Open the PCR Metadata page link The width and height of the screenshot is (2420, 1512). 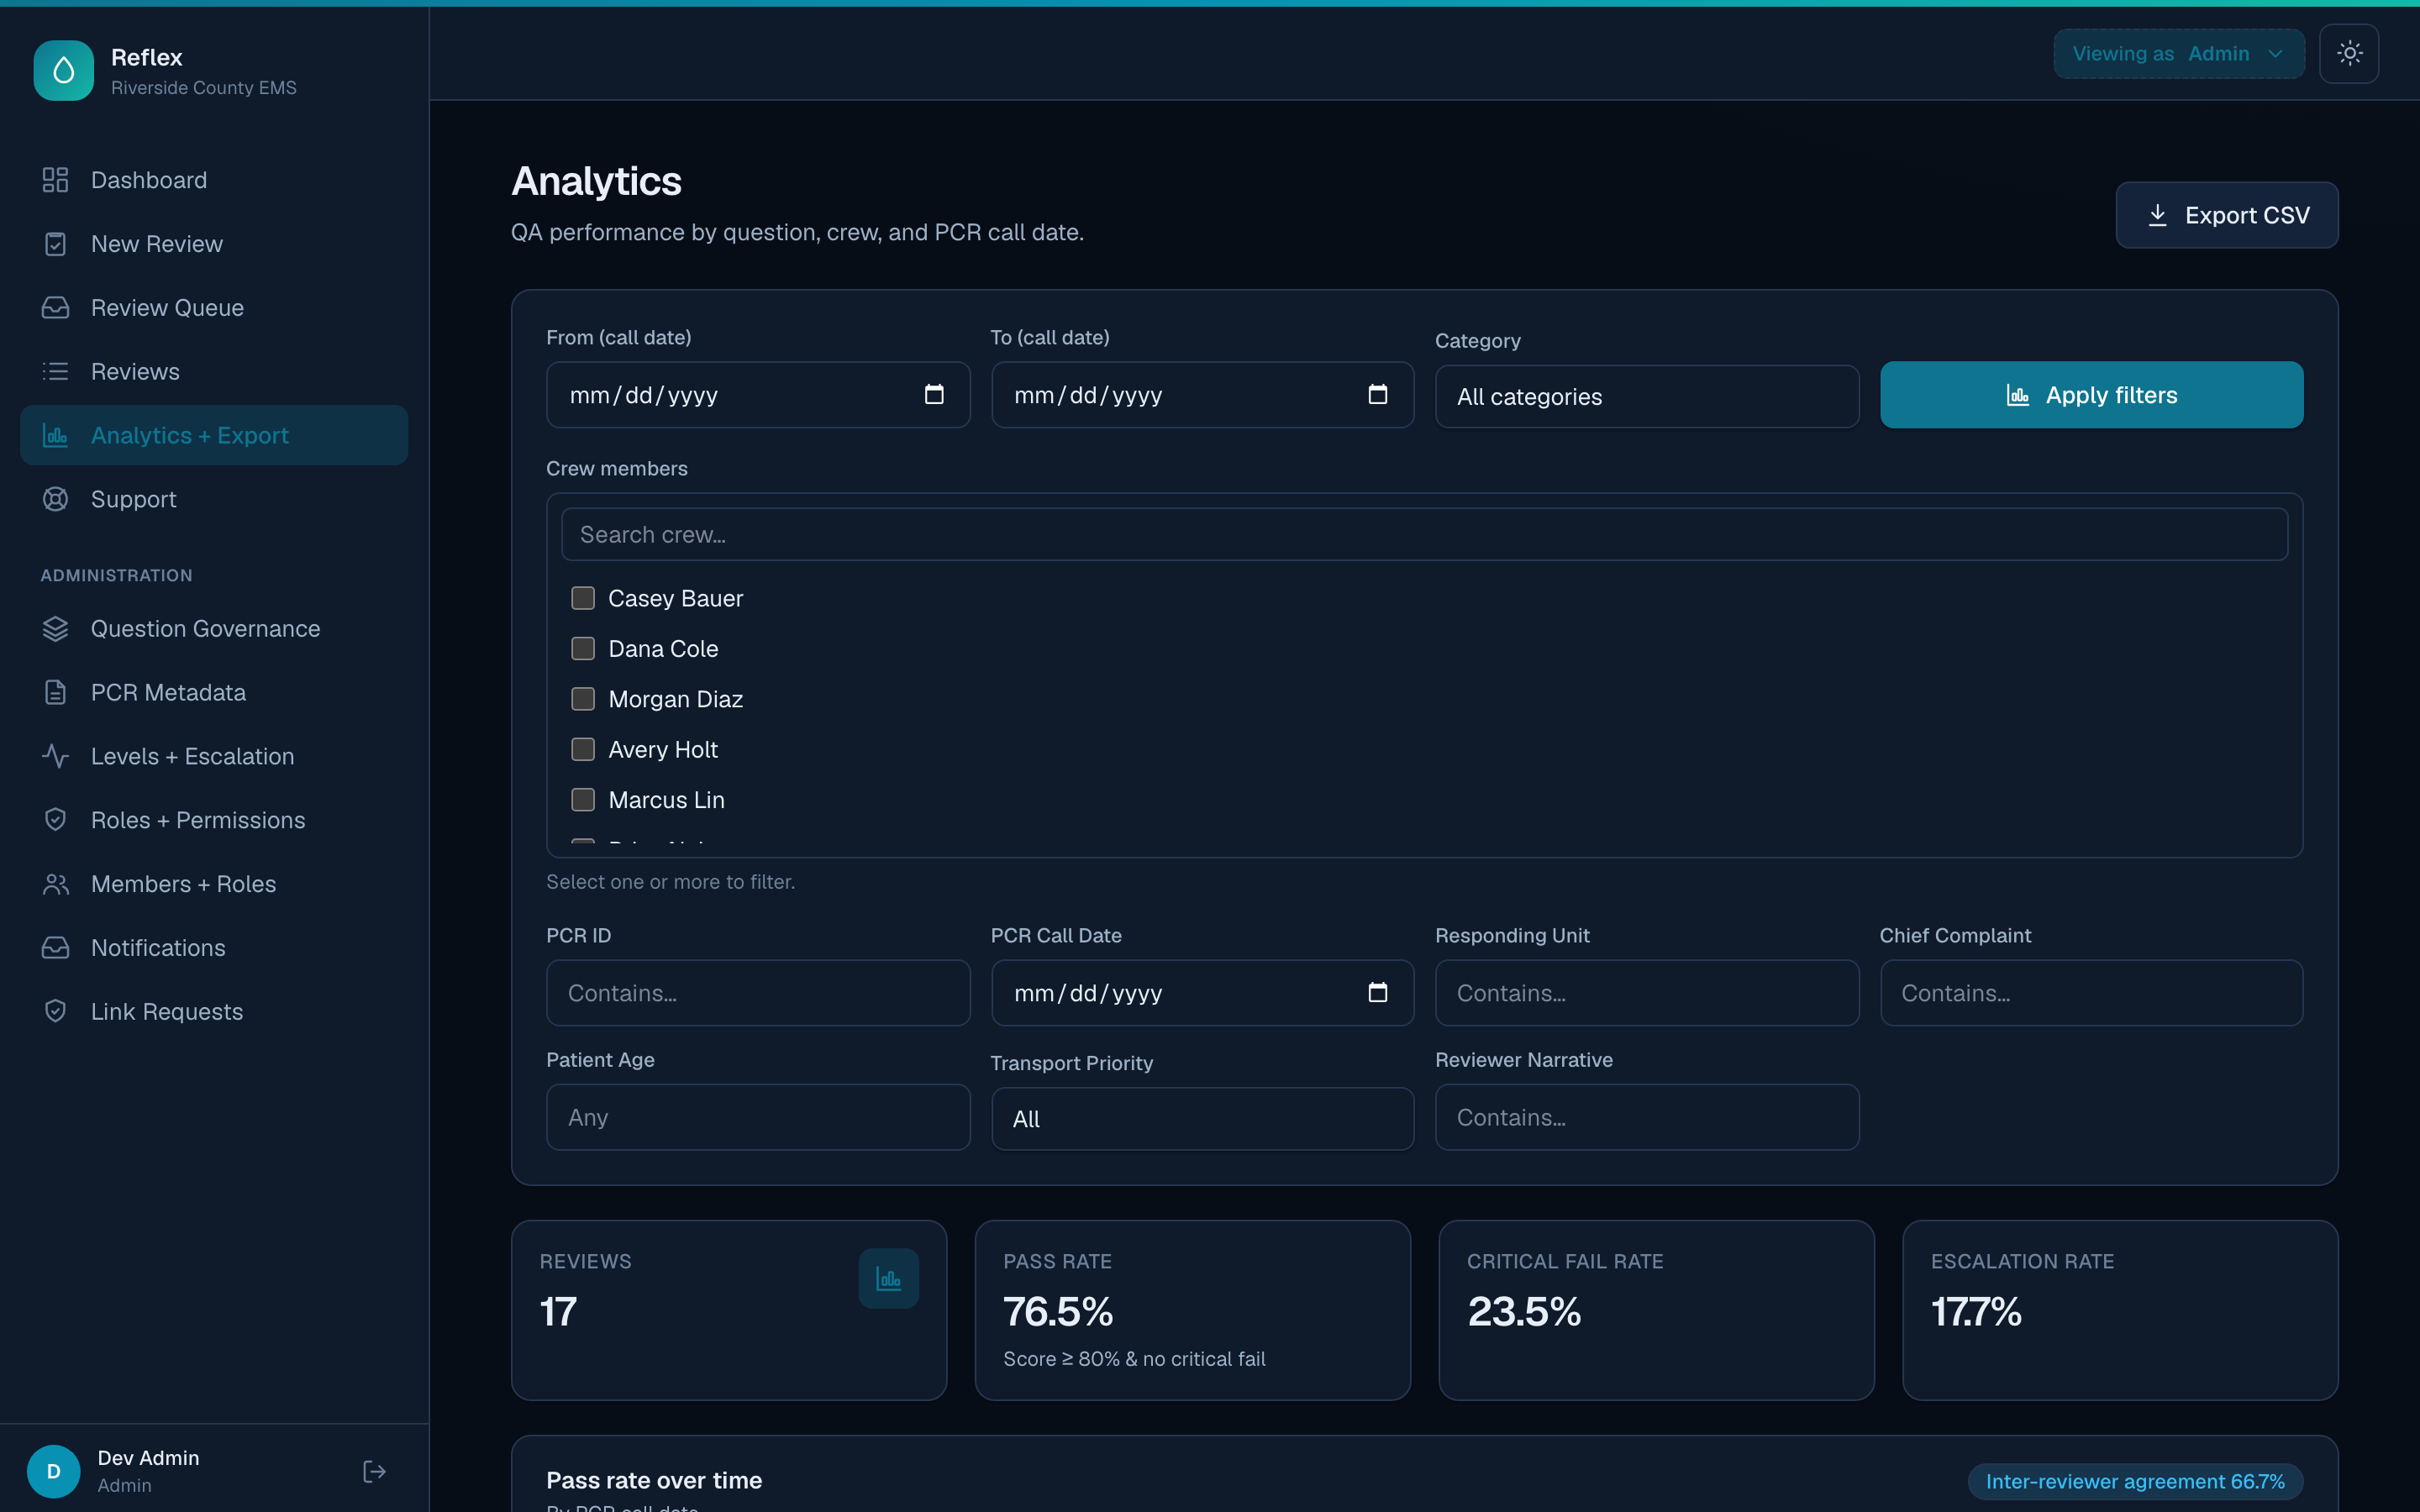214,693
